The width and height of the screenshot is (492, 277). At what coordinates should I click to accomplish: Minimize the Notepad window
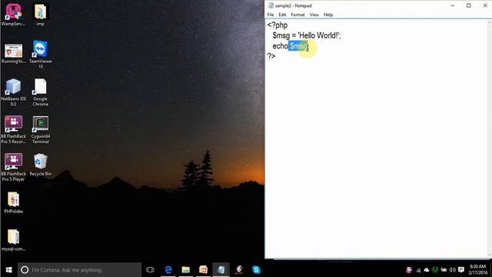(x=453, y=5)
